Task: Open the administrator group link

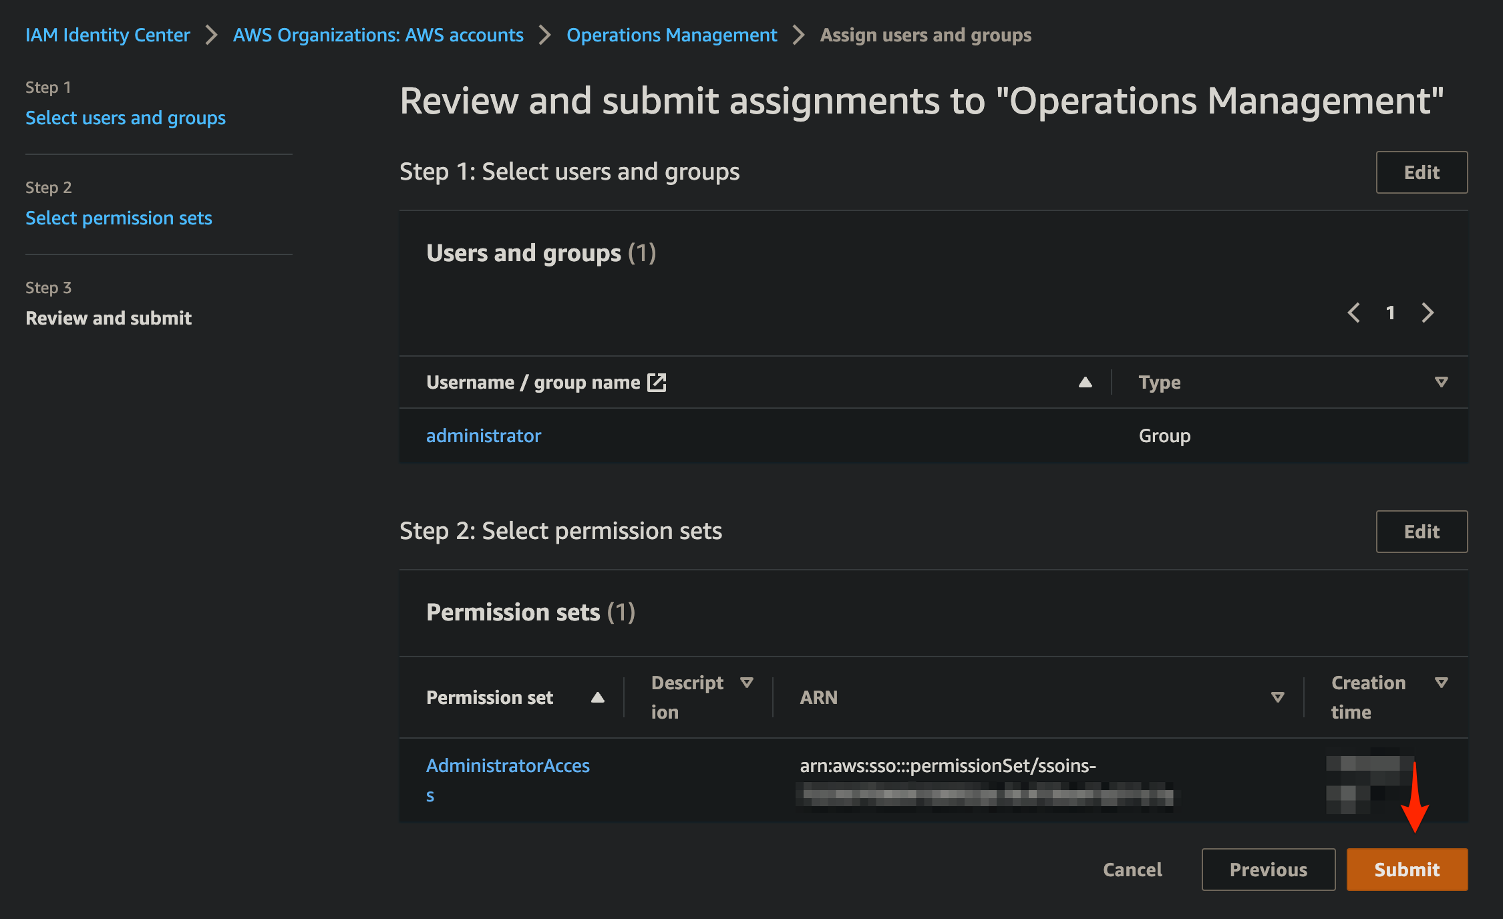Action: 484,435
